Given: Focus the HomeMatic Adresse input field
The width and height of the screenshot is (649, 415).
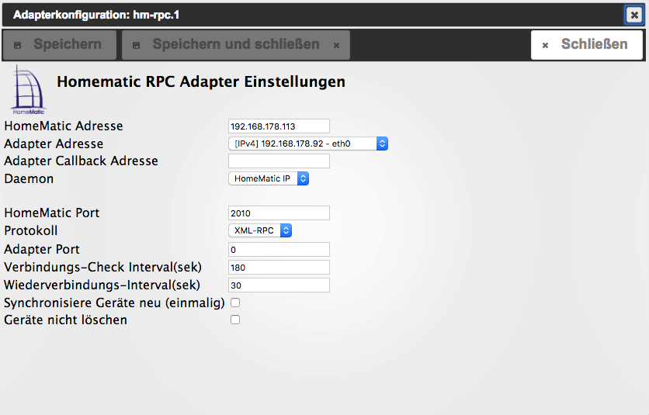Looking at the screenshot, I should pyautogui.click(x=279, y=126).
